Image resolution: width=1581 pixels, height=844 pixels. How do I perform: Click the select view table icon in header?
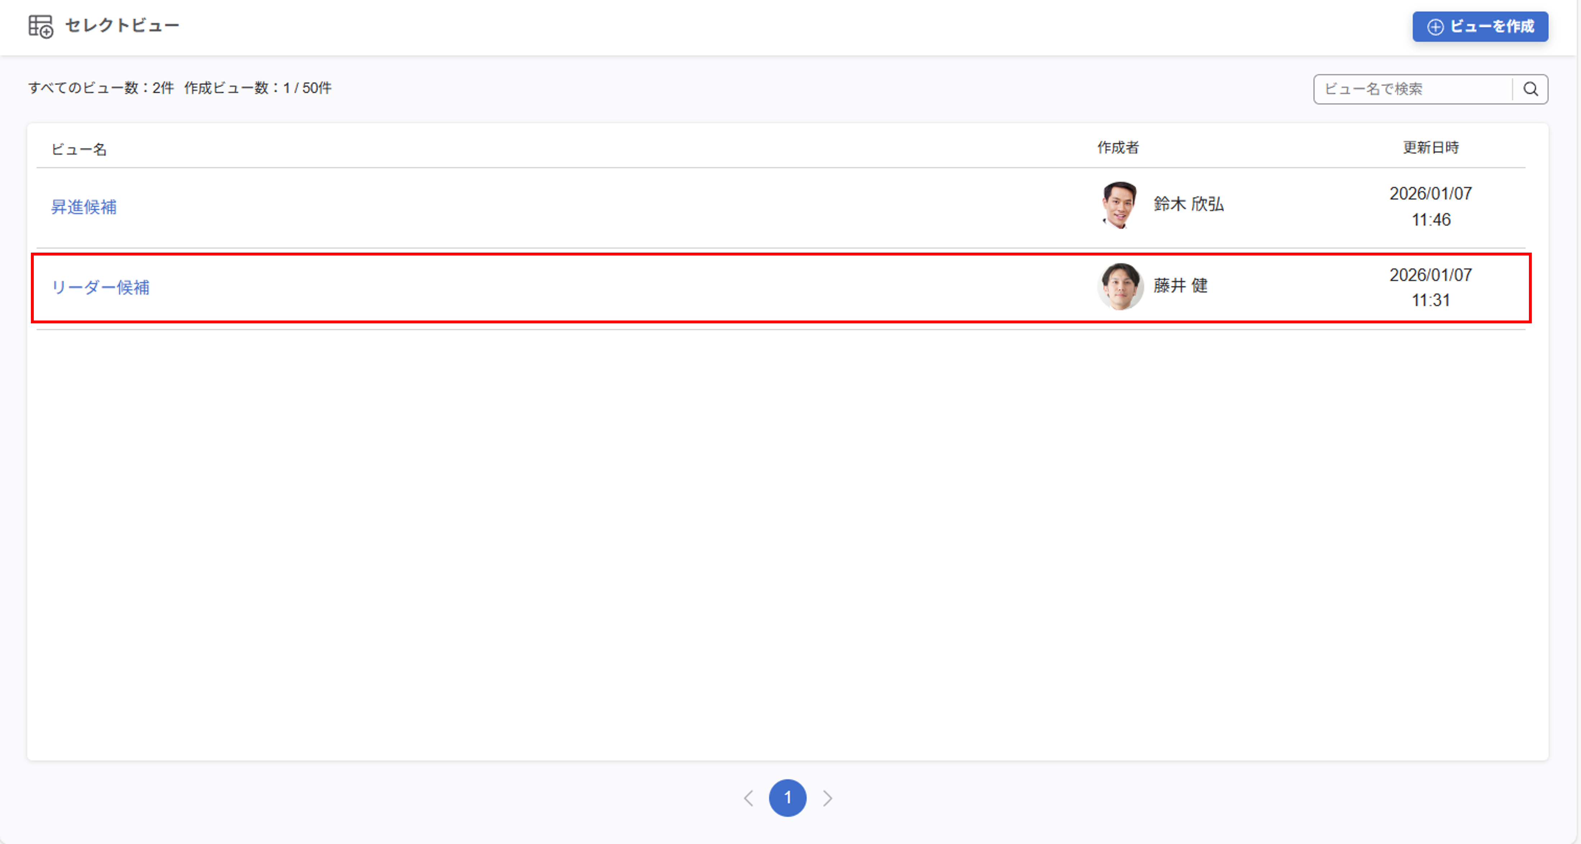(x=41, y=26)
